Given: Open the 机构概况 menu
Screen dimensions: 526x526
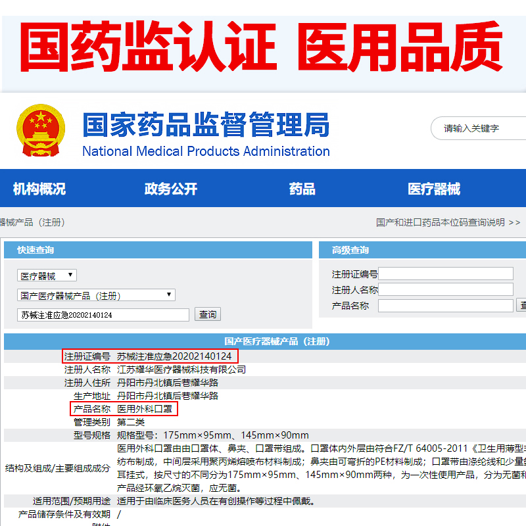Looking at the screenshot, I should pos(39,189).
